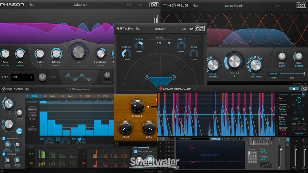Click the info icon below the Chorale panel
The image size is (308, 173).
117,144
